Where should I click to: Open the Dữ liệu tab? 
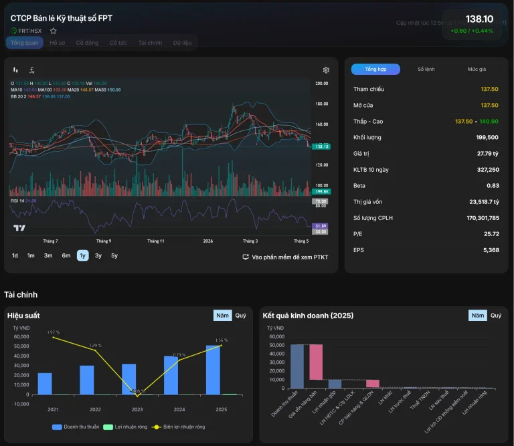pos(182,43)
